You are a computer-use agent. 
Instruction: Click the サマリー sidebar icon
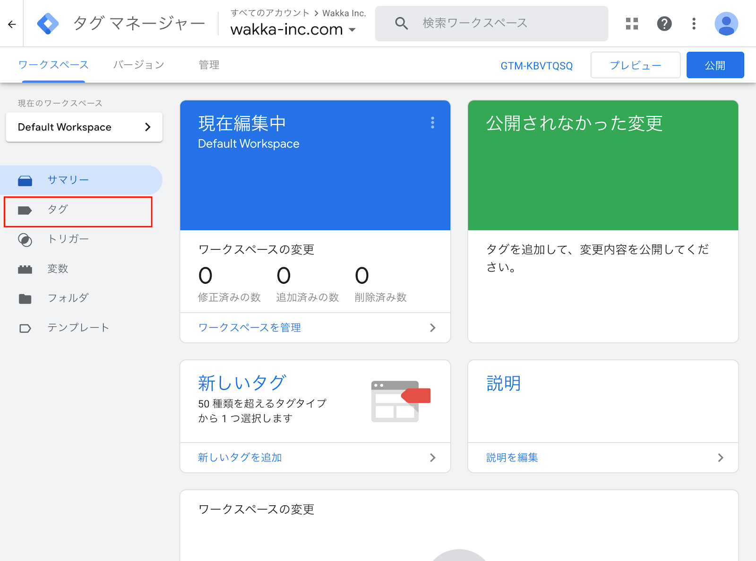pyautogui.click(x=25, y=180)
